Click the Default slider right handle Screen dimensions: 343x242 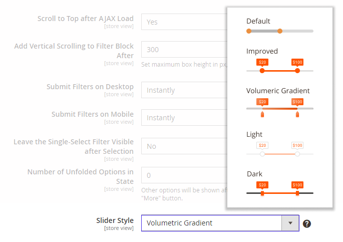(280, 31)
